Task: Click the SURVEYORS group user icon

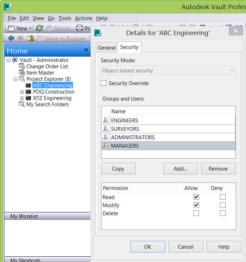Action: (106, 129)
